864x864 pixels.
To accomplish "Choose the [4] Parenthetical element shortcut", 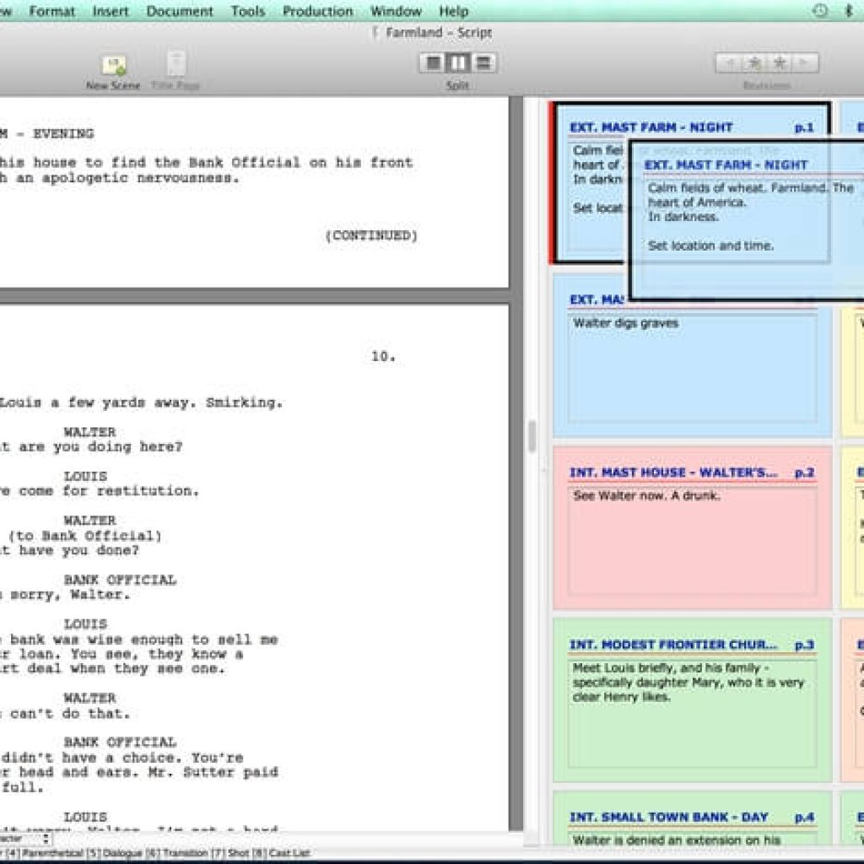I will [46, 853].
